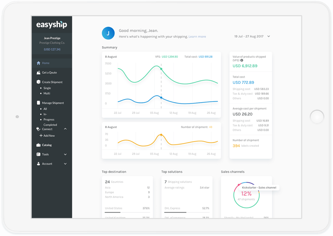
Task: Select the Manage Shipment icon
Action: (38, 102)
